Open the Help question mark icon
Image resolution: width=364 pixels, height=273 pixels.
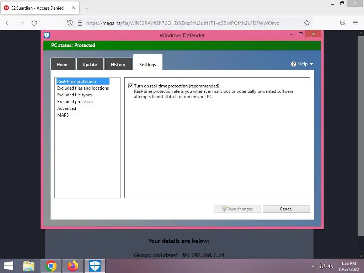[x=293, y=64]
